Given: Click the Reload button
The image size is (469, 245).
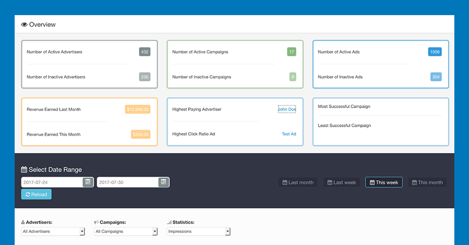Looking at the screenshot, I should (x=36, y=194).
